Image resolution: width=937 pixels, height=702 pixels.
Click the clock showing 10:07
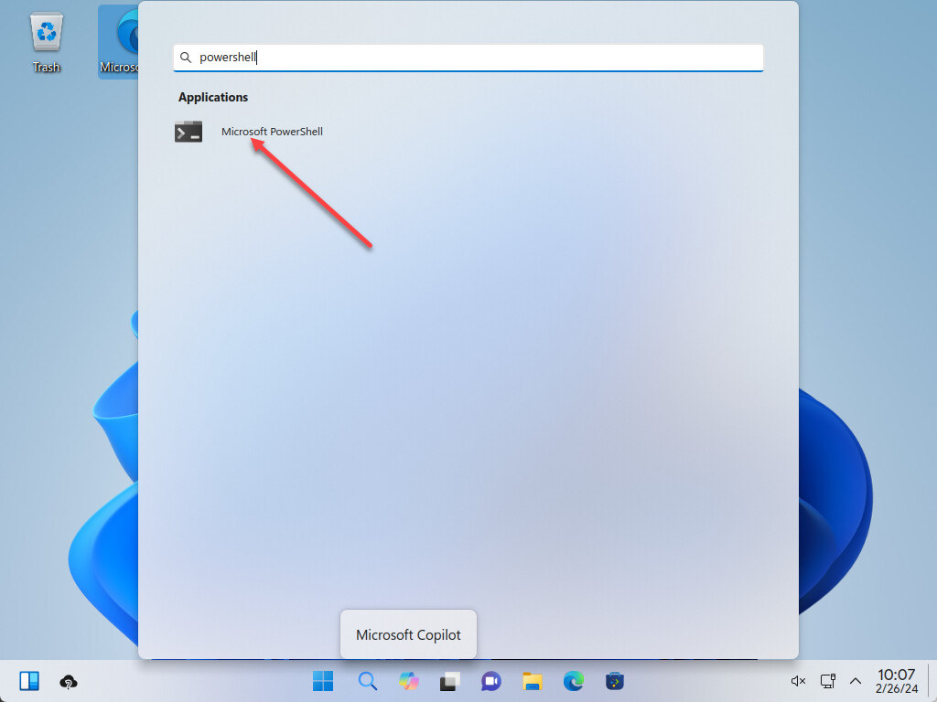click(x=897, y=681)
